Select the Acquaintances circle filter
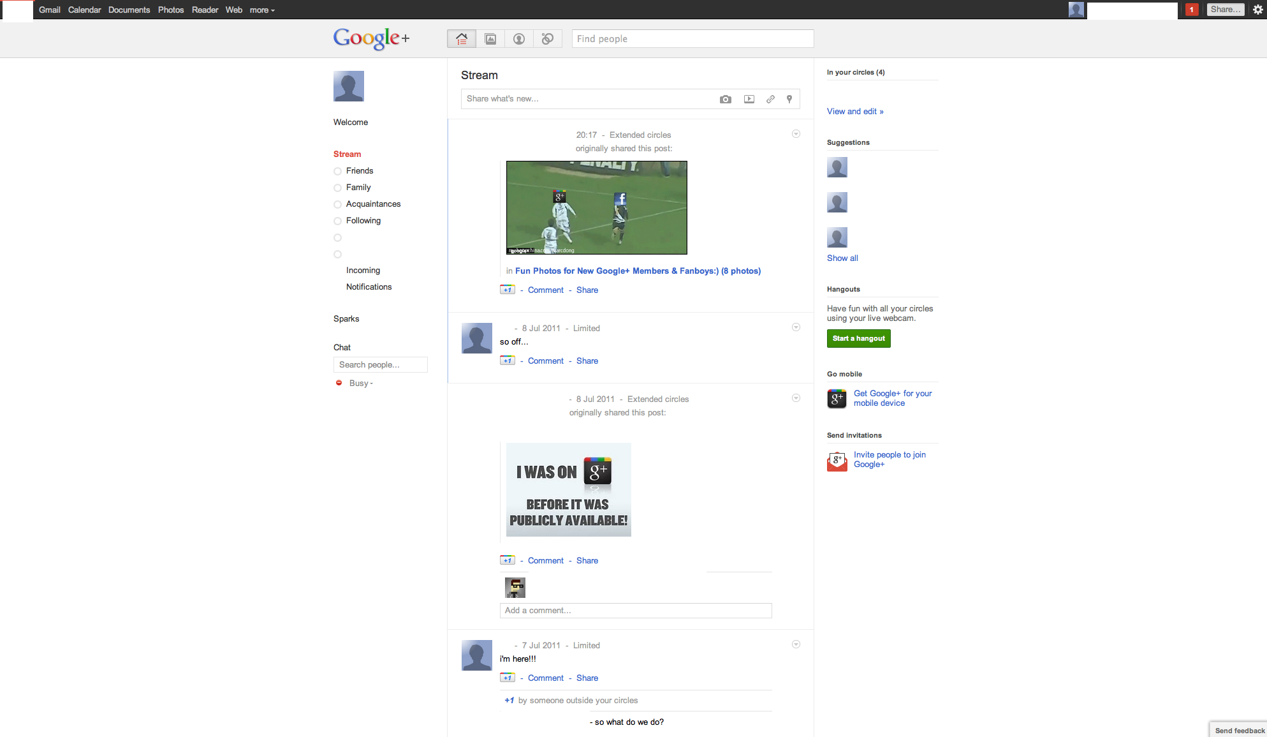The image size is (1267, 737). pos(367,204)
